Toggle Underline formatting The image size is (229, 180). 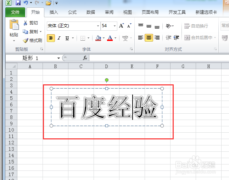67,38
